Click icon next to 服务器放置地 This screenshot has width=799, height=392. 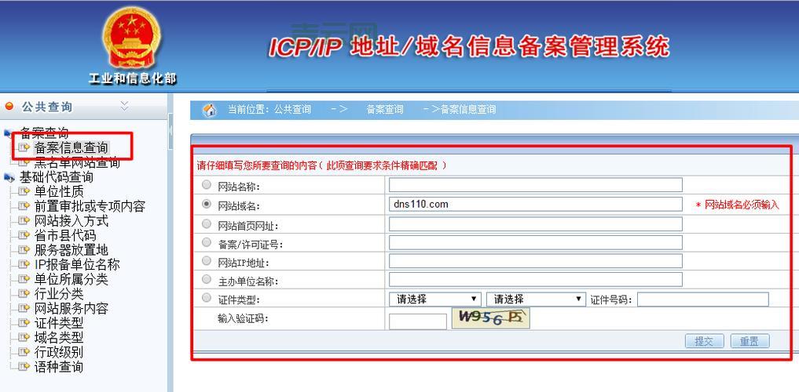click(x=24, y=250)
